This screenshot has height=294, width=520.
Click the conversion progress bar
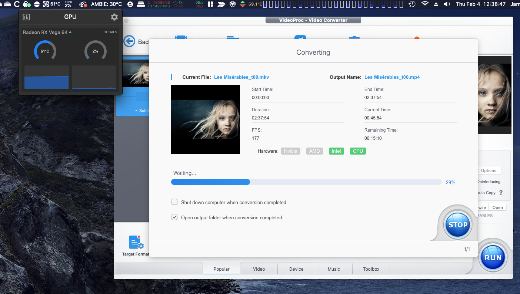tap(306, 182)
